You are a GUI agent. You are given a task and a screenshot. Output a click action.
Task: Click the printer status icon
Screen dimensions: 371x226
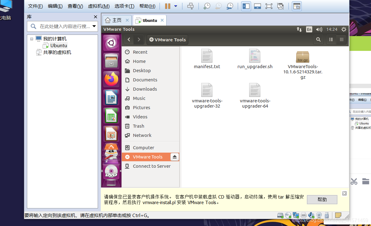pos(304,215)
